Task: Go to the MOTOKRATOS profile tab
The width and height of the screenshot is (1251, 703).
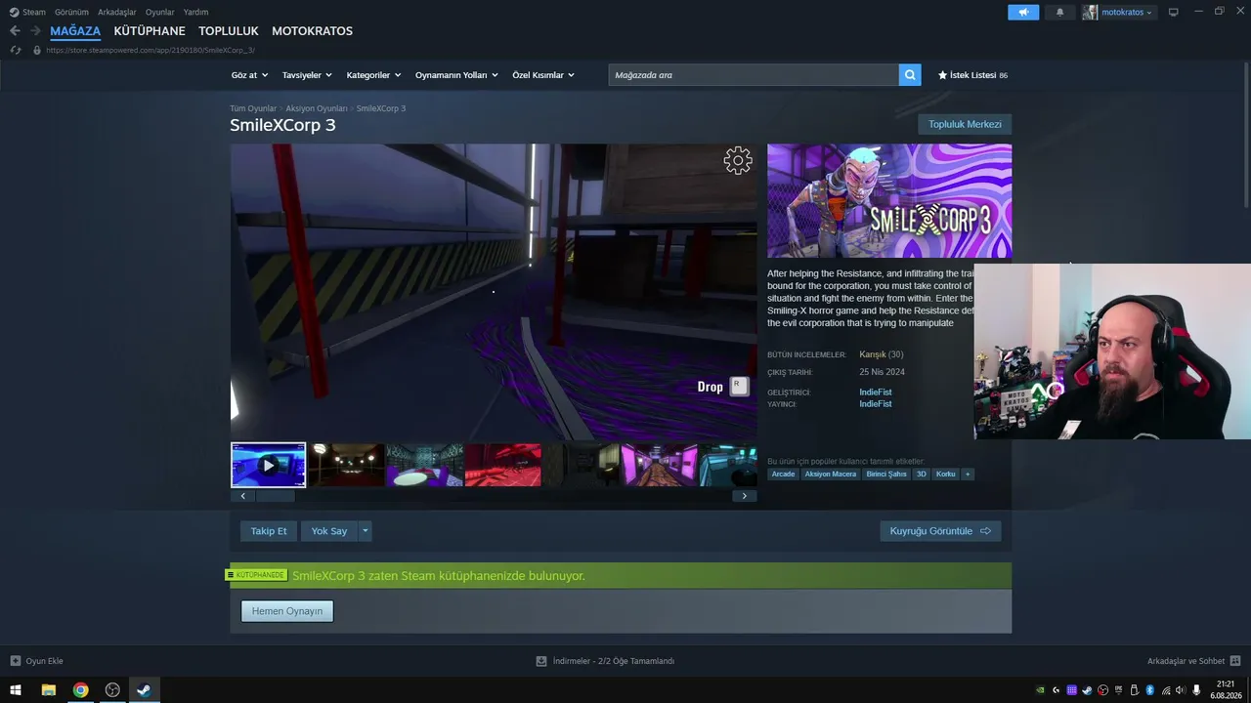Action: click(312, 31)
